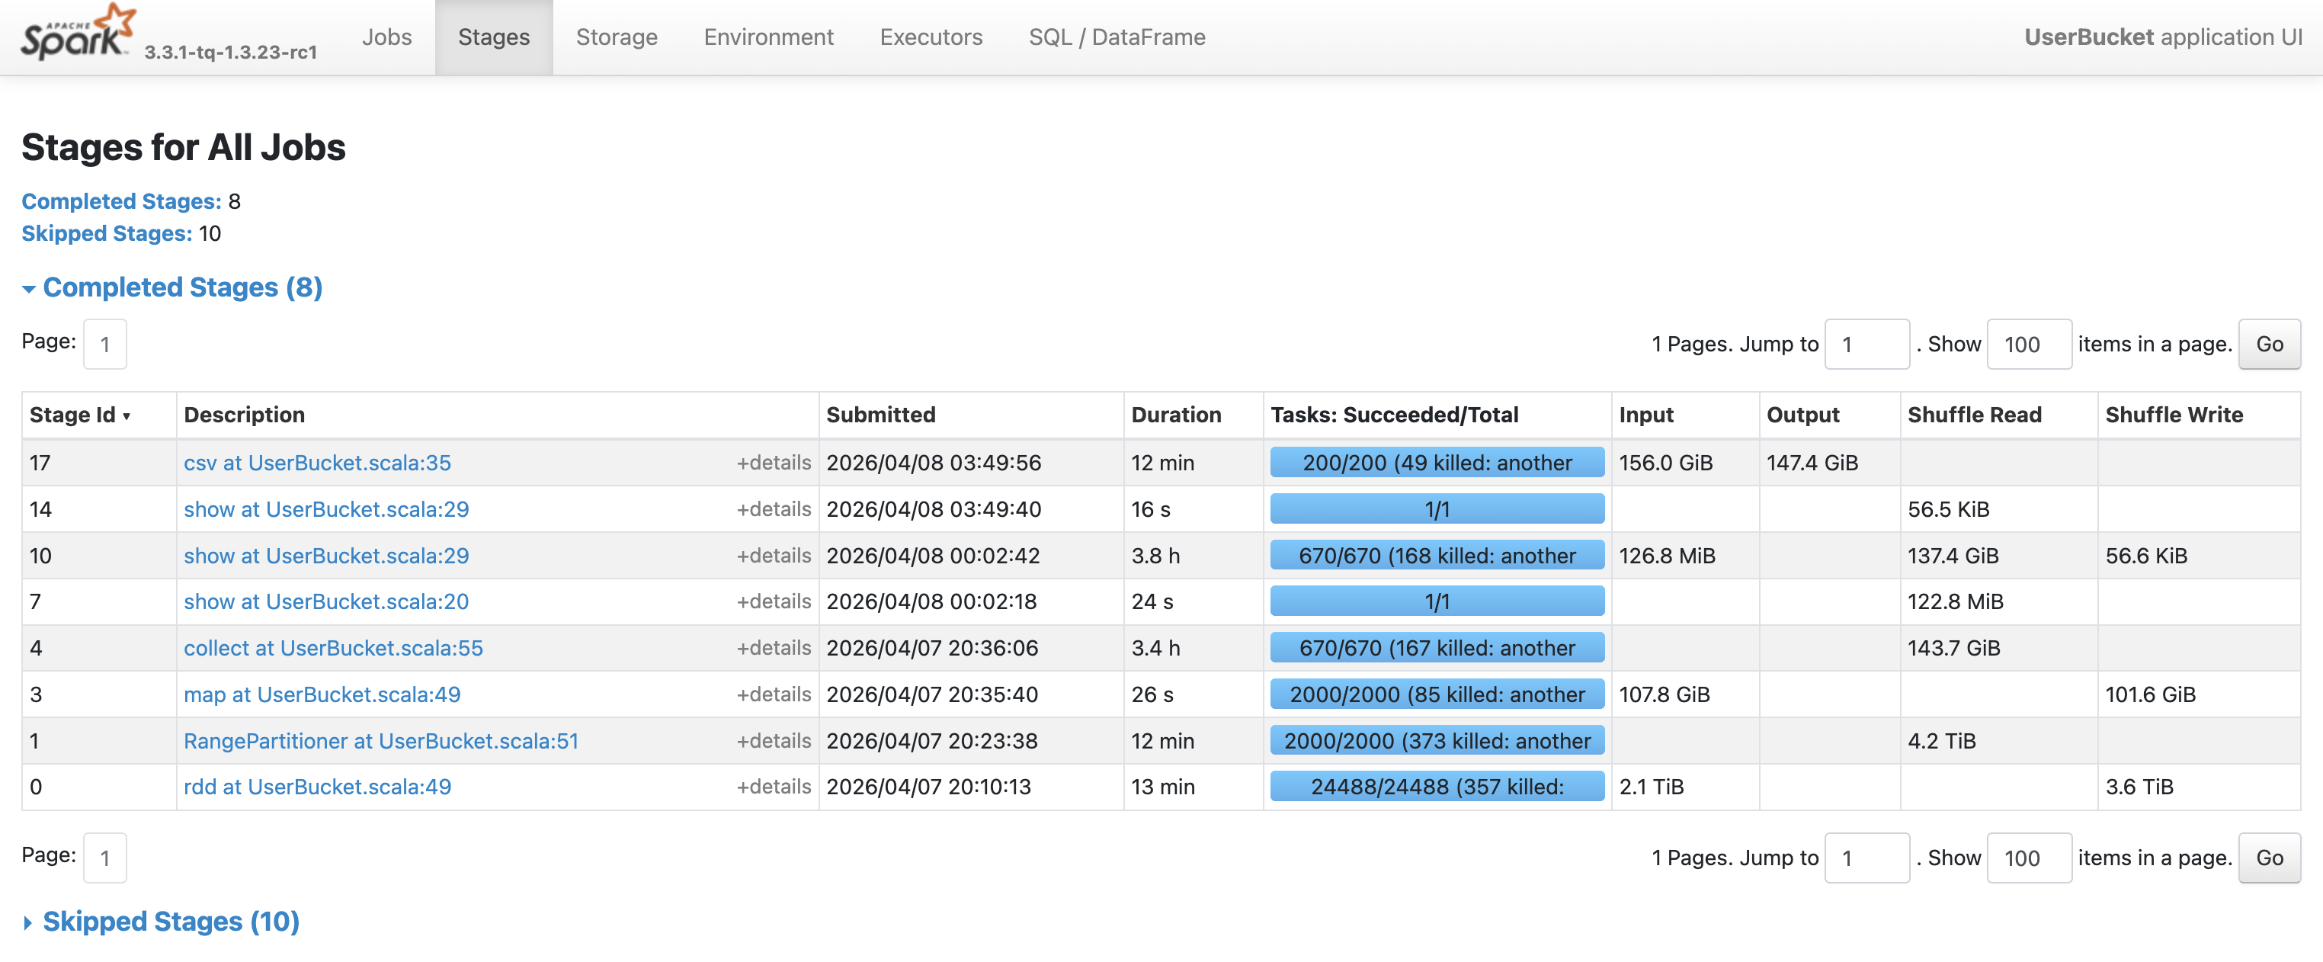Click the top Jump to page field

[1866, 345]
